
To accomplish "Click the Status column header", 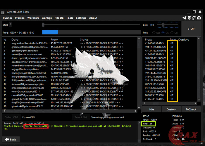I will tap(84, 40).
